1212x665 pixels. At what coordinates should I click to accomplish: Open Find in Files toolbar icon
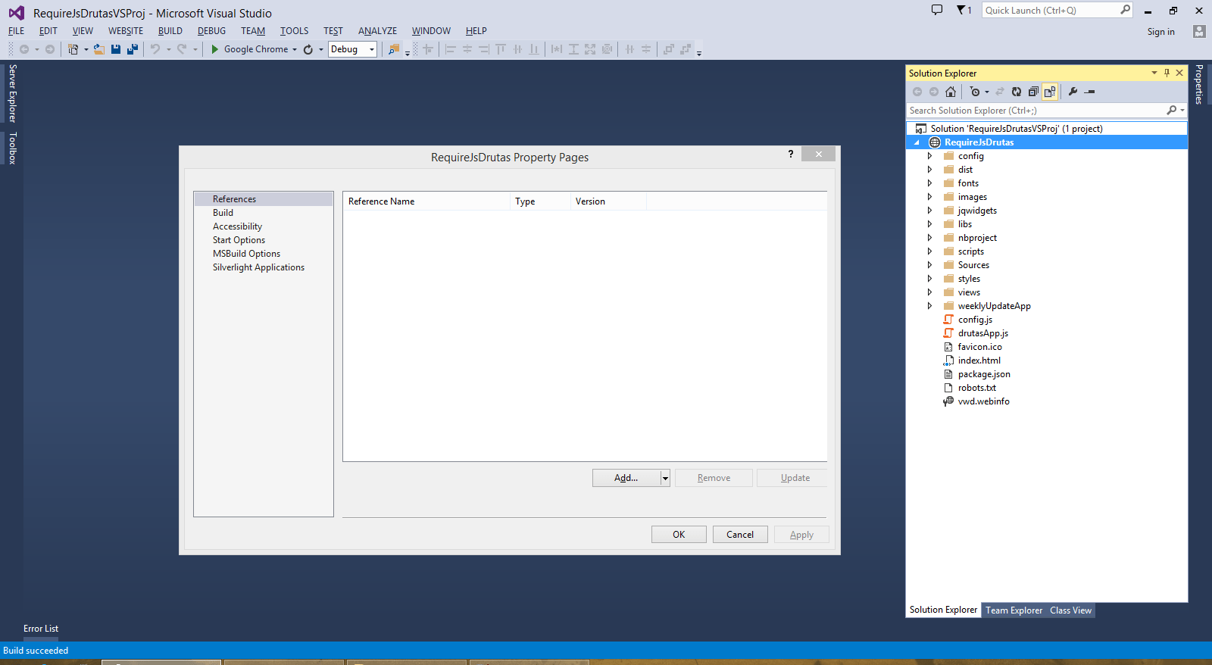click(x=394, y=49)
